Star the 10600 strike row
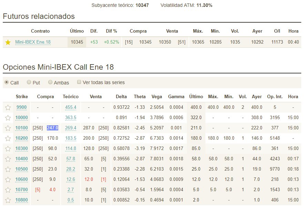Viewport: 304px width, 208px height. (8, 180)
